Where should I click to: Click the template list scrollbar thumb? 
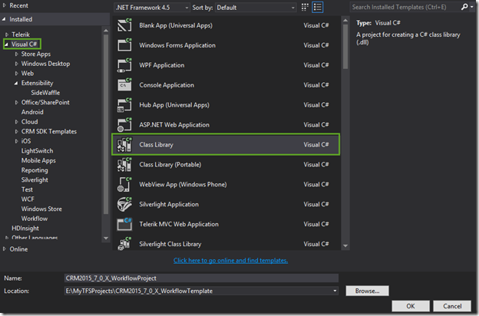[345, 47]
